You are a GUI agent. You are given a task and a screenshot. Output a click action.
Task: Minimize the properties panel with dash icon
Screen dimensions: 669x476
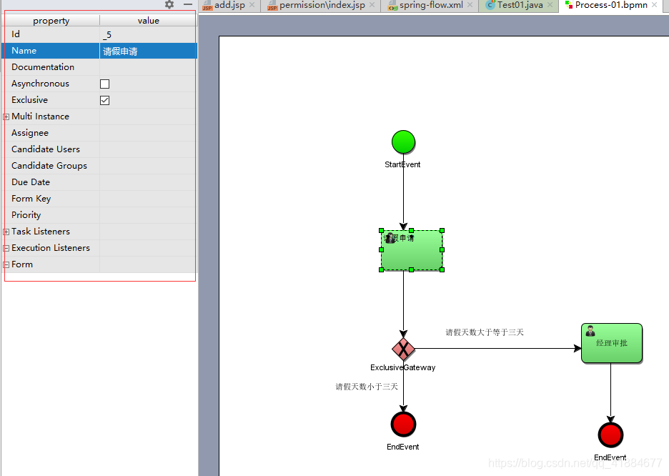tap(188, 4)
